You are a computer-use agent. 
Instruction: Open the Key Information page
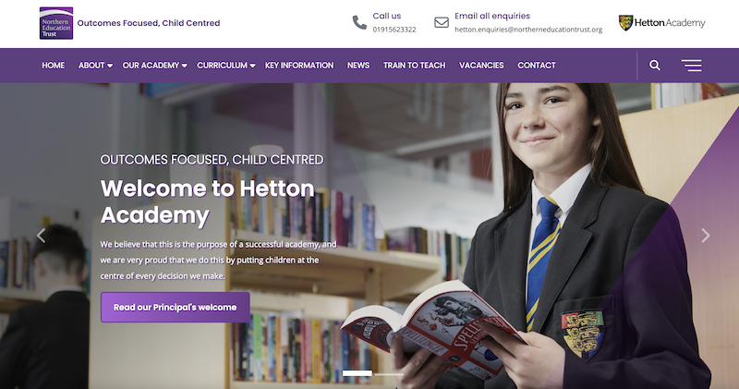pyautogui.click(x=299, y=66)
